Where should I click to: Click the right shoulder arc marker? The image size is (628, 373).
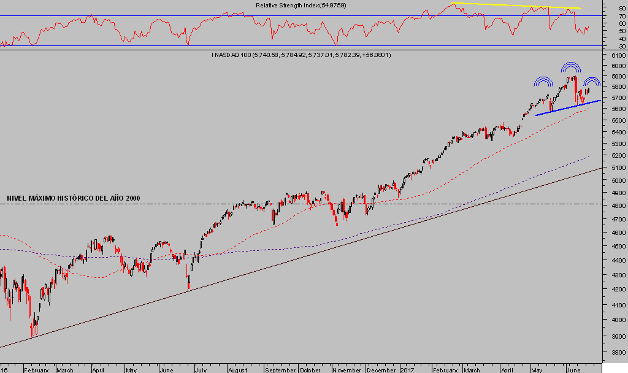[592, 82]
